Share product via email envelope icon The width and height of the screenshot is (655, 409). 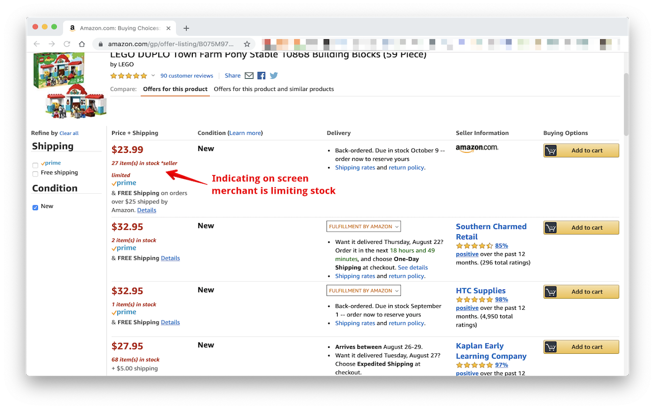[x=249, y=76]
